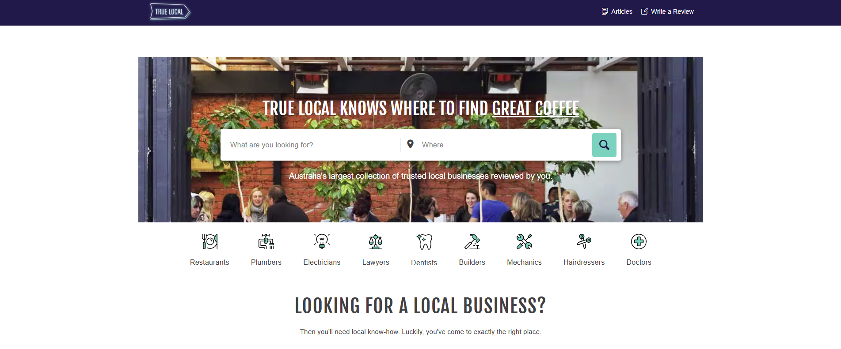The width and height of the screenshot is (841, 349).
Task: Open the Hairdressers category label
Action: (x=584, y=262)
